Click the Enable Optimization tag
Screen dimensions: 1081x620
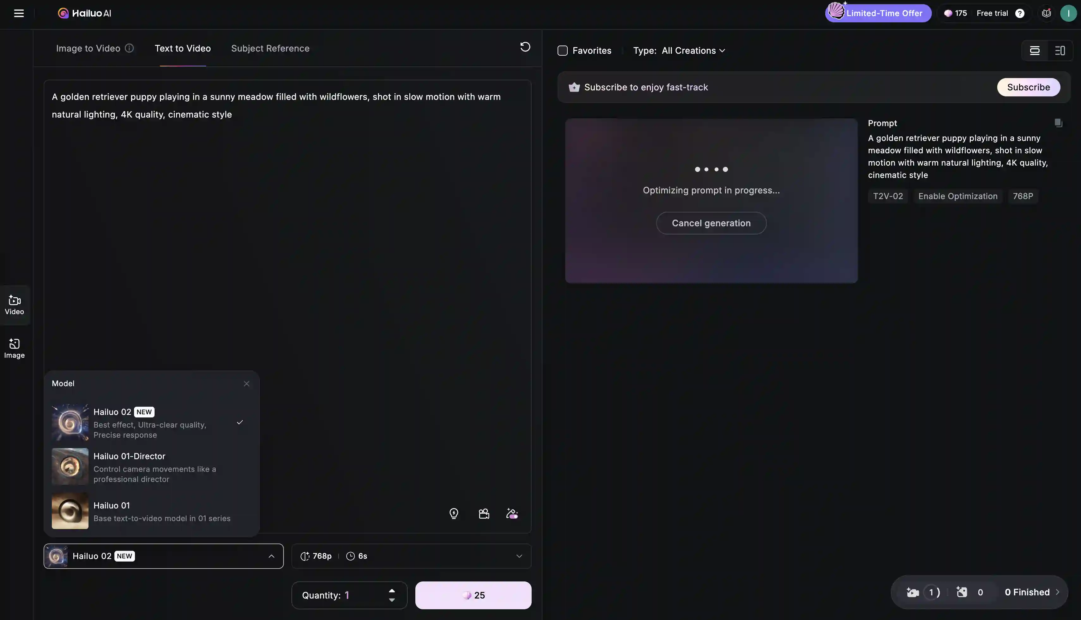tap(957, 196)
